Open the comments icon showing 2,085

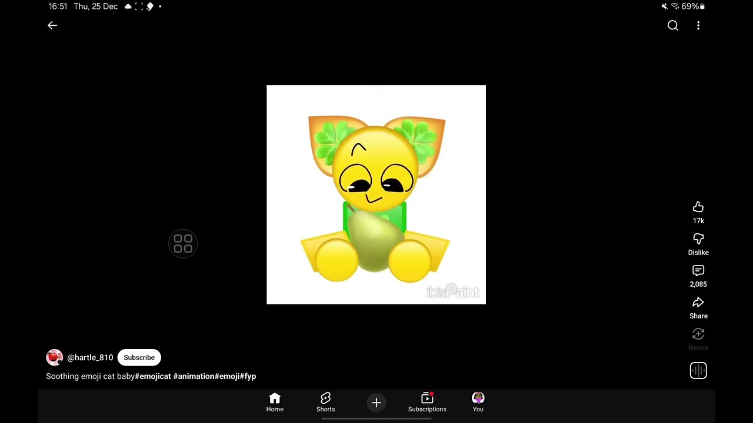tap(698, 270)
